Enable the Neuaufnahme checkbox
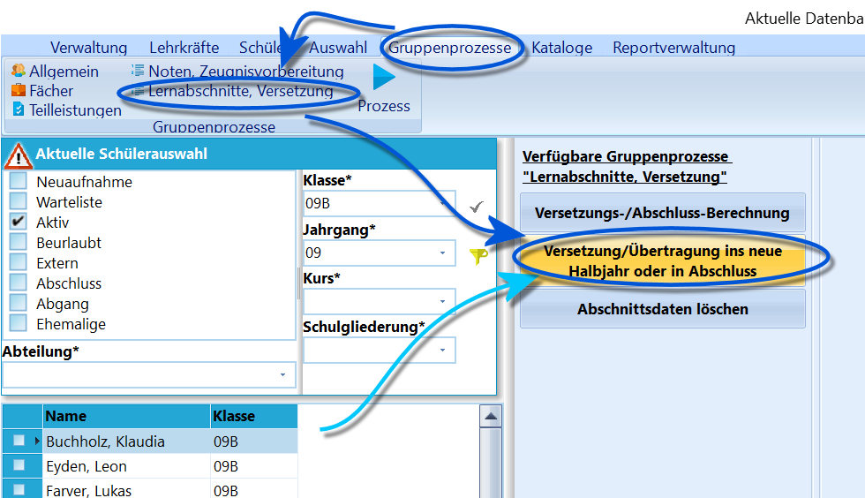This screenshot has height=498, width=865. (x=19, y=181)
